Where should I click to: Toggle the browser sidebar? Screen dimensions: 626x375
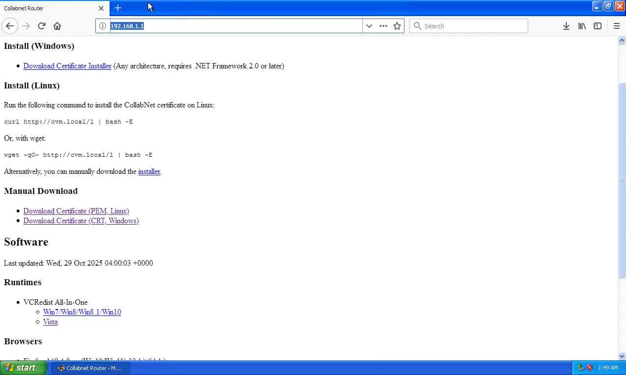[x=598, y=26]
